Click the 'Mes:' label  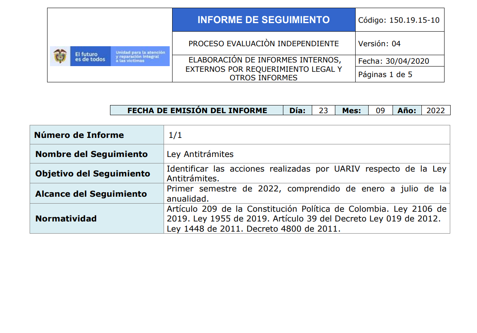point(352,111)
